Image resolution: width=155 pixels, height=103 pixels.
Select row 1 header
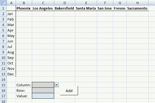pos(3,8)
